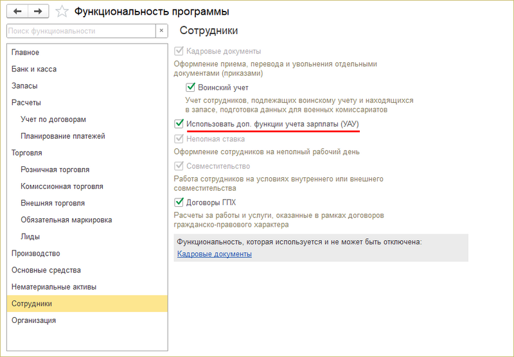514x357 pixels.
Task: Toggle the "Совместительство" checkbox
Action: (179, 166)
